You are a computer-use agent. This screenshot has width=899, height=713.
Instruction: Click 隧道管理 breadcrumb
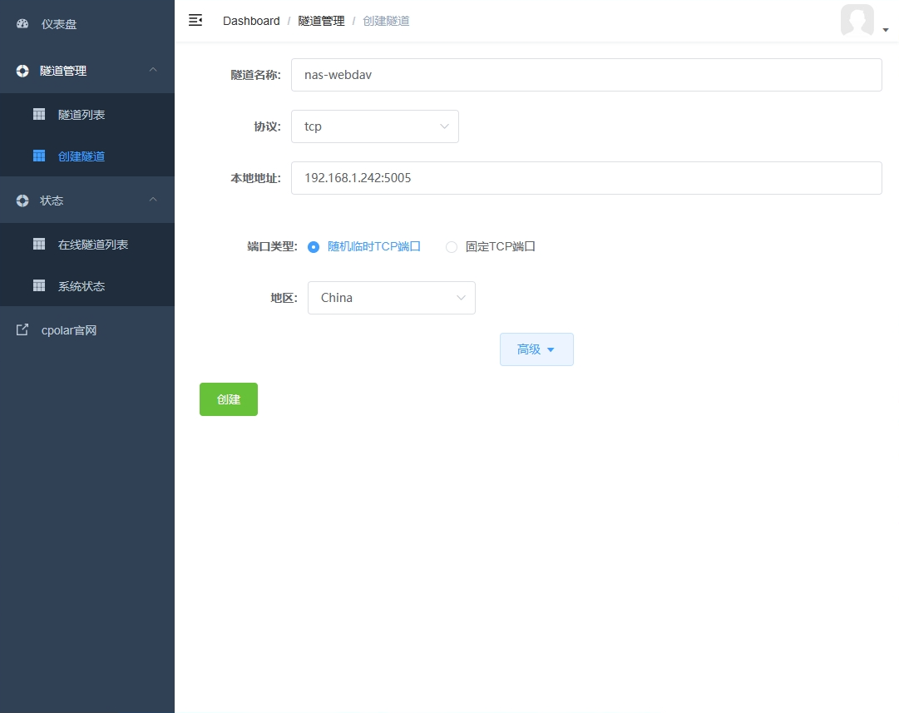click(321, 21)
